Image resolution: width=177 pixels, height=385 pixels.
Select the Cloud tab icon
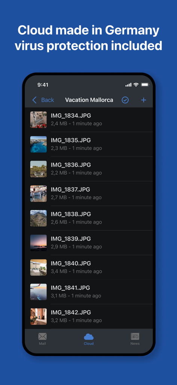tap(89, 336)
